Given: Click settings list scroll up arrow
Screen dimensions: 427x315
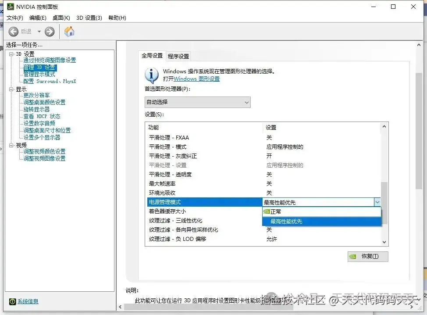Looking at the screenshot, I should point(384,127).
